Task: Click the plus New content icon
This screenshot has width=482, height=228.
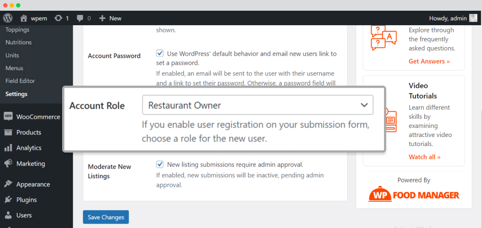Action: pos(102,18)
